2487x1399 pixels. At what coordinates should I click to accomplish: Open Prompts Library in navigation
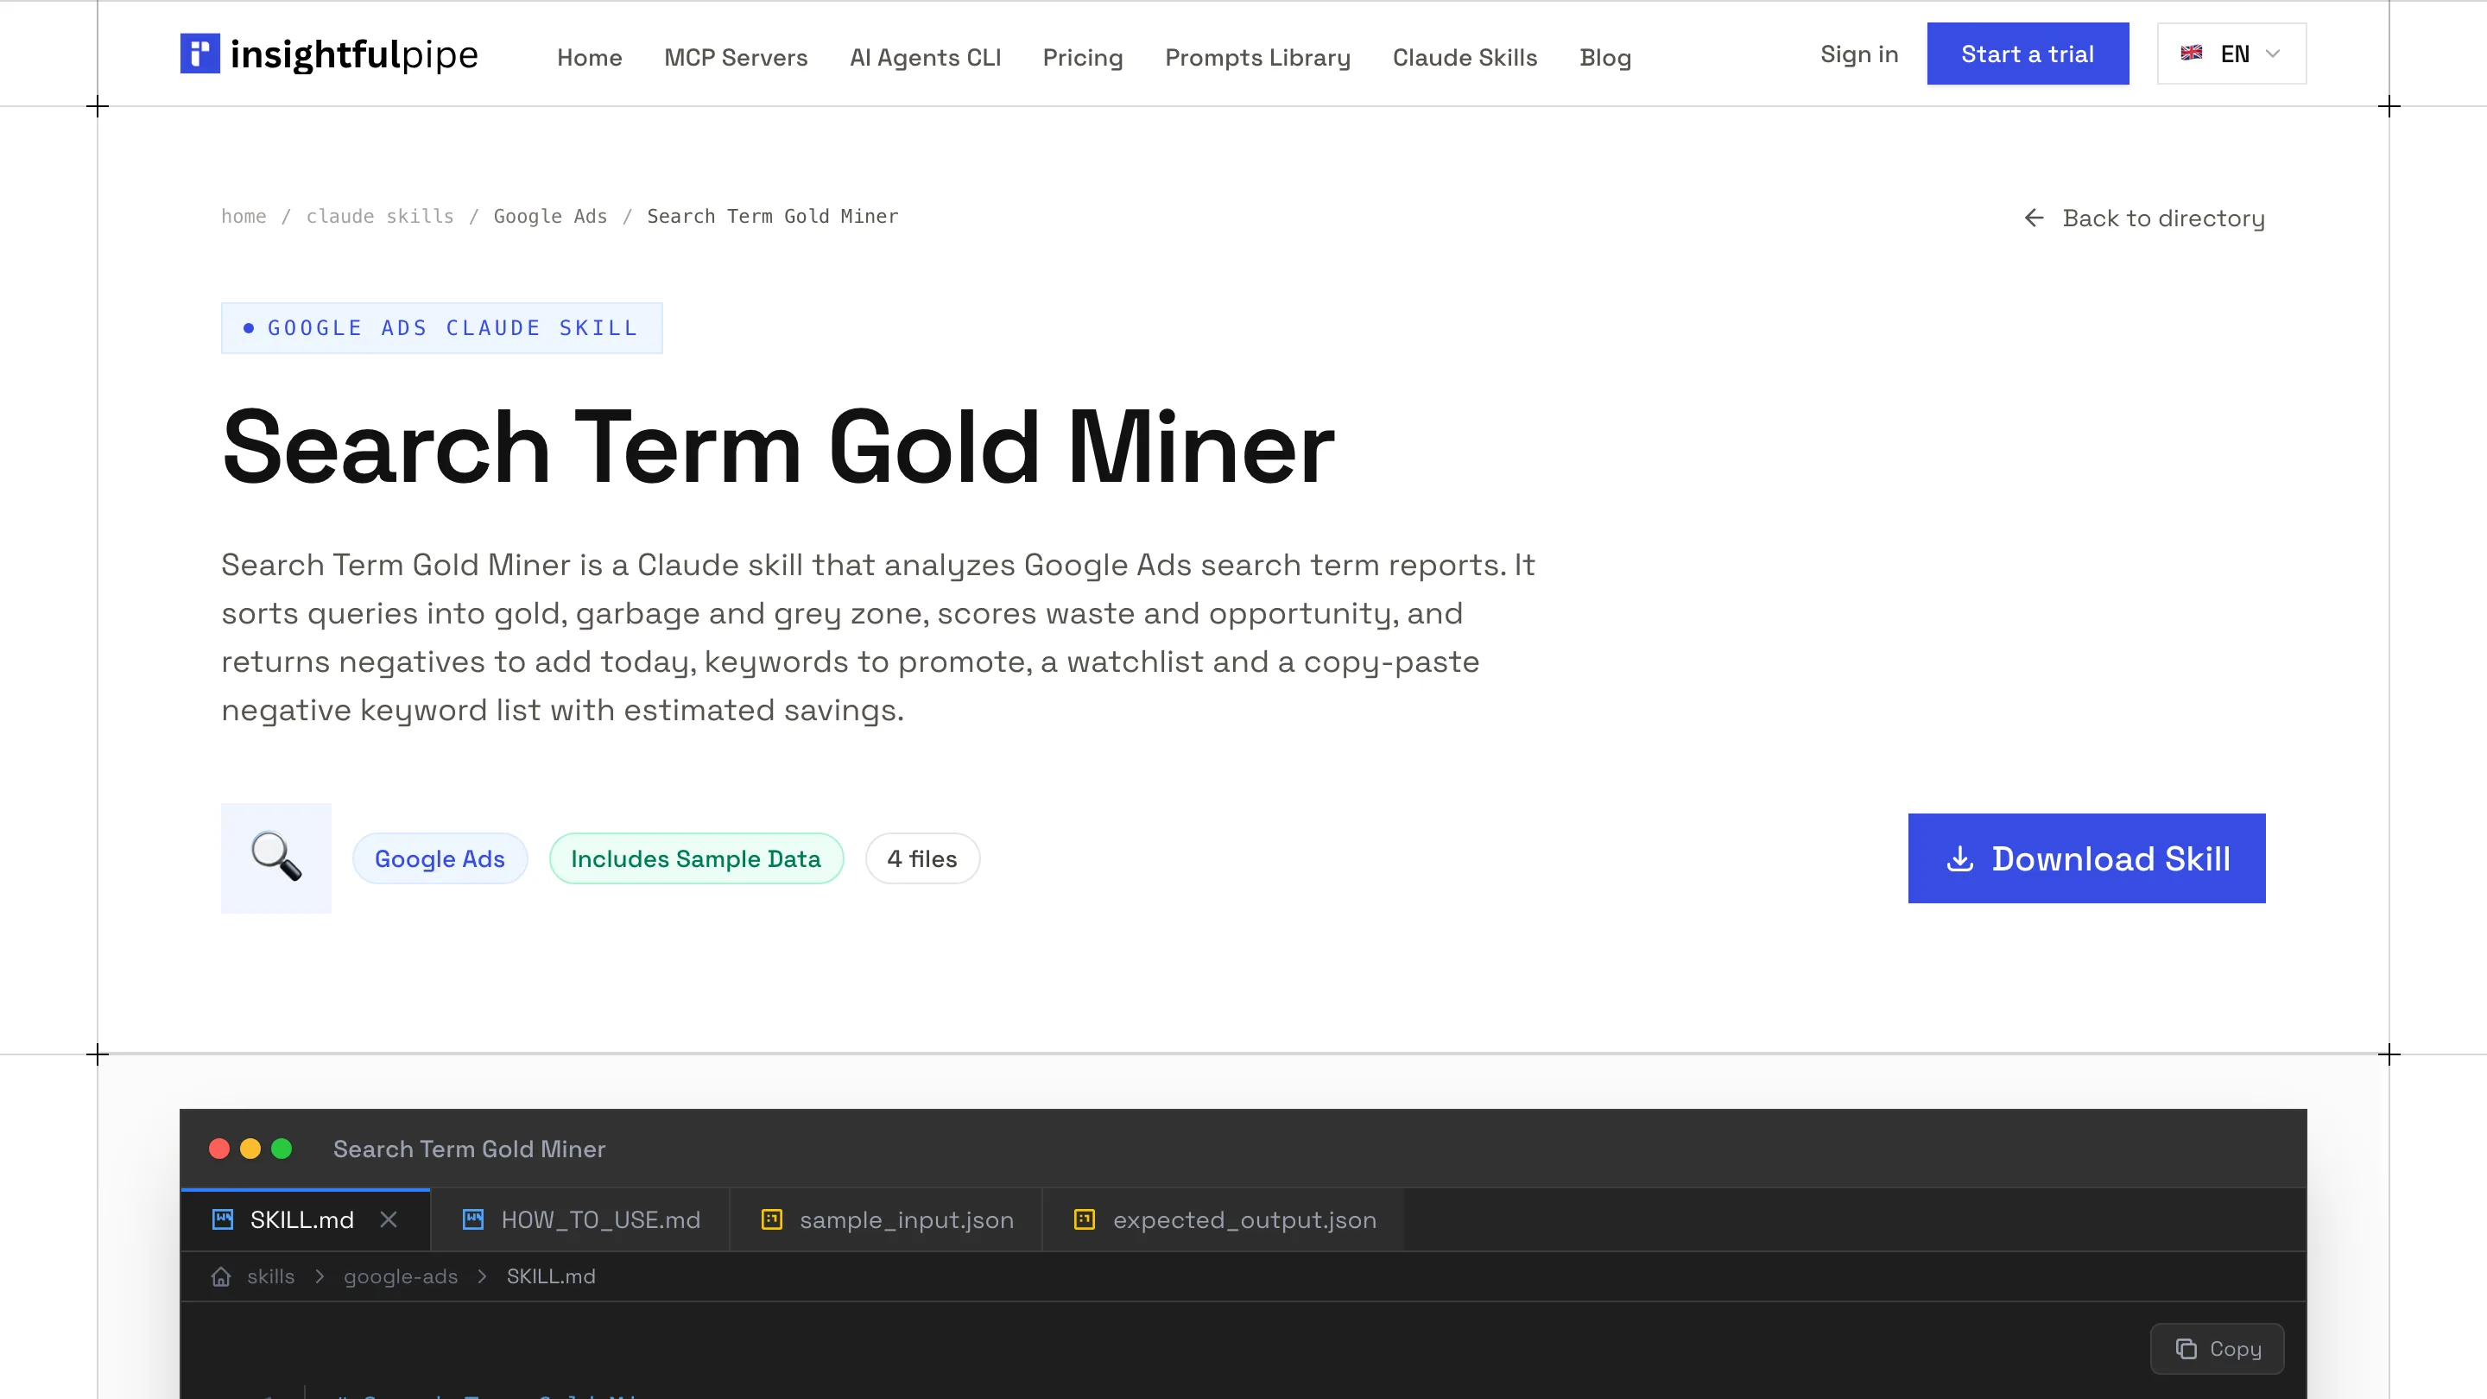point(1257,57)
